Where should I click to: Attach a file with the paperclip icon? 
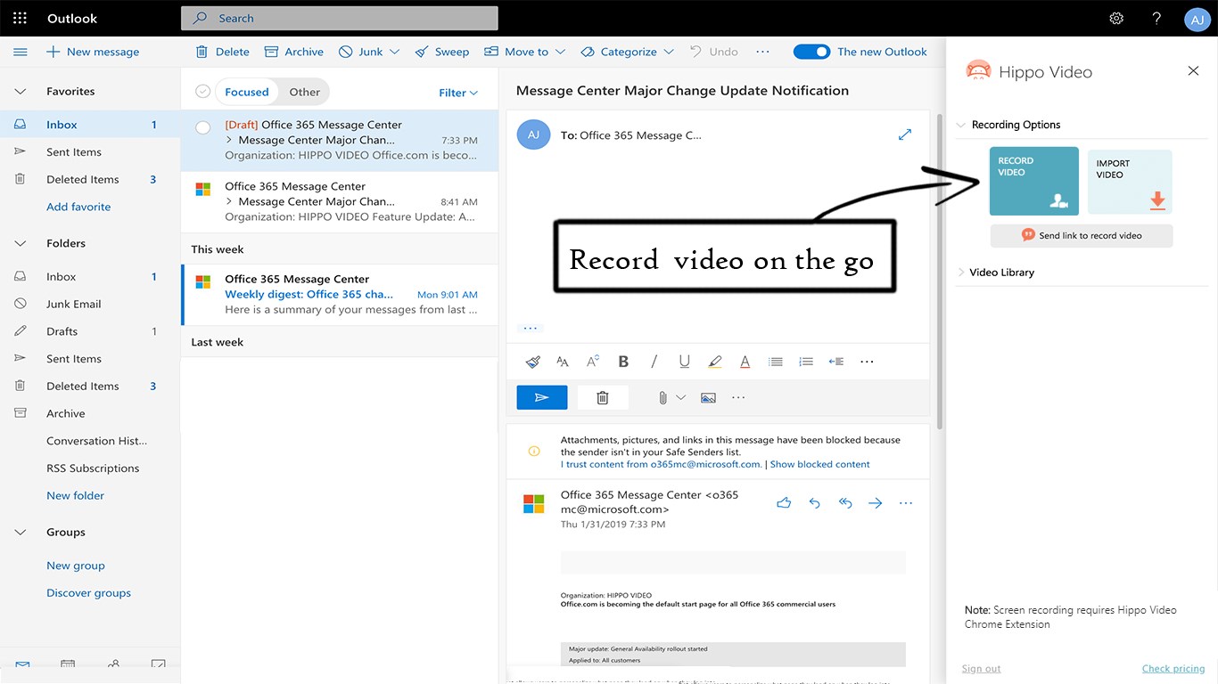tap(662, 398)
